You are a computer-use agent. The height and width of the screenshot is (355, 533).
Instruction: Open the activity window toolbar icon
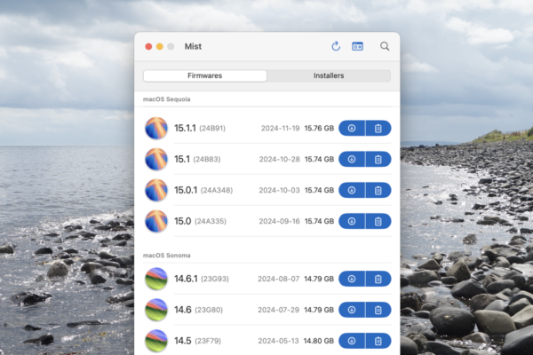point(357,46)
